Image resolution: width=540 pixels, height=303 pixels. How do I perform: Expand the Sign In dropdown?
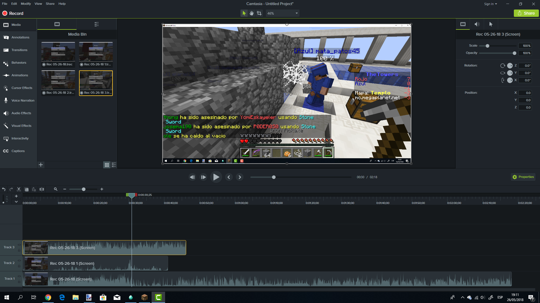[x=490, y=4]
